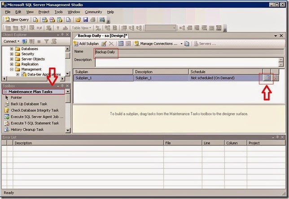The width and height of the screenshot is (289, 199).
Task: Open the Table View dropdown
Action: [82, 28]
